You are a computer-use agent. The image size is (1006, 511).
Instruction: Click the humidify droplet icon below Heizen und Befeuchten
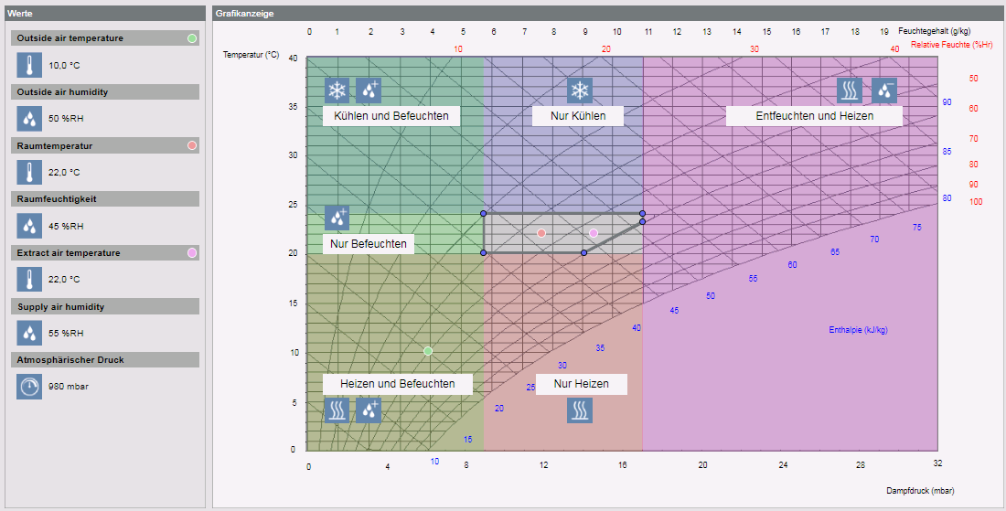click(x=369, y=410)
